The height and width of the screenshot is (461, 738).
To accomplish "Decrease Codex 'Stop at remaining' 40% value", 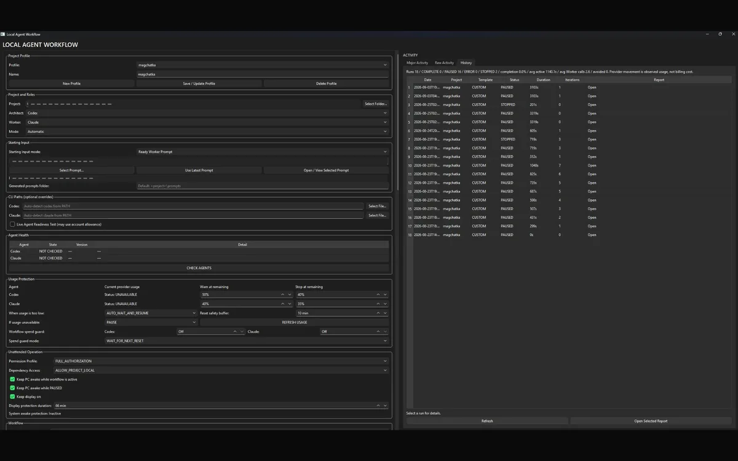I will [385, 294].
